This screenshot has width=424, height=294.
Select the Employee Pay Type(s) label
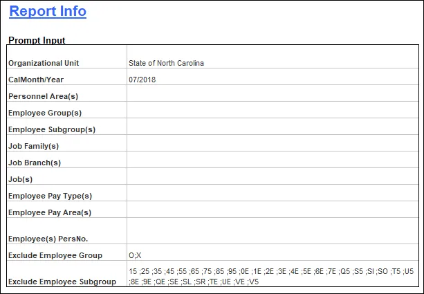point(50,196)
